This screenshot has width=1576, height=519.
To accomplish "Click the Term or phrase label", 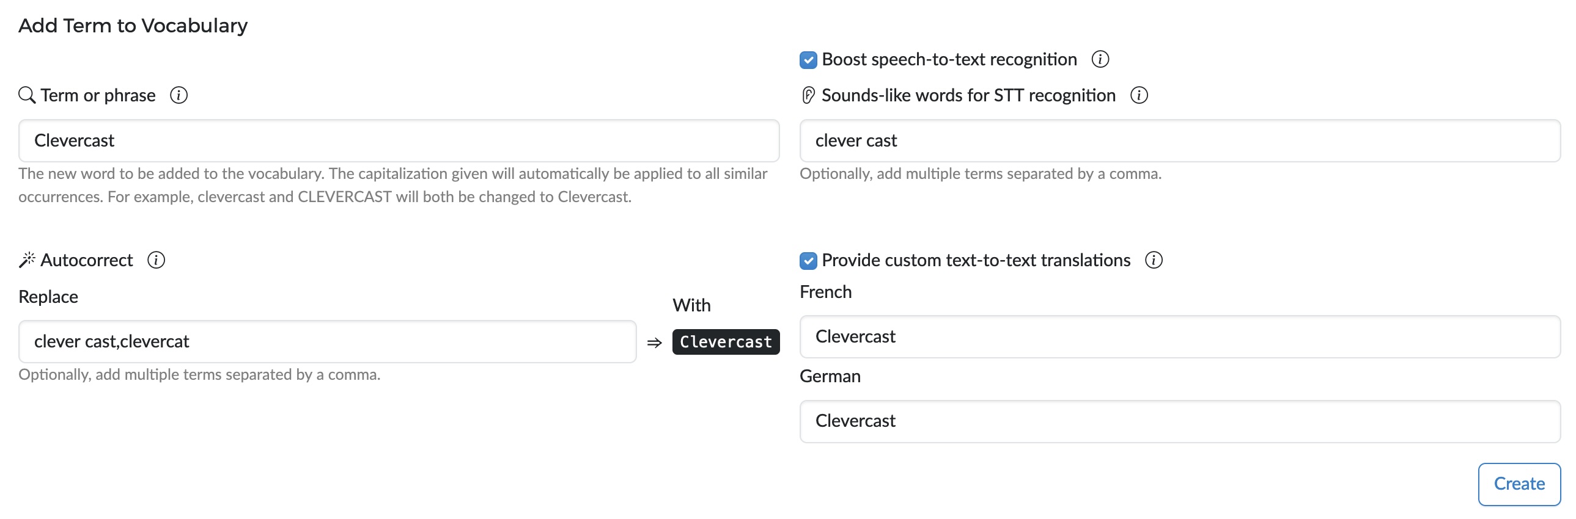I will [x=98, y=95].
